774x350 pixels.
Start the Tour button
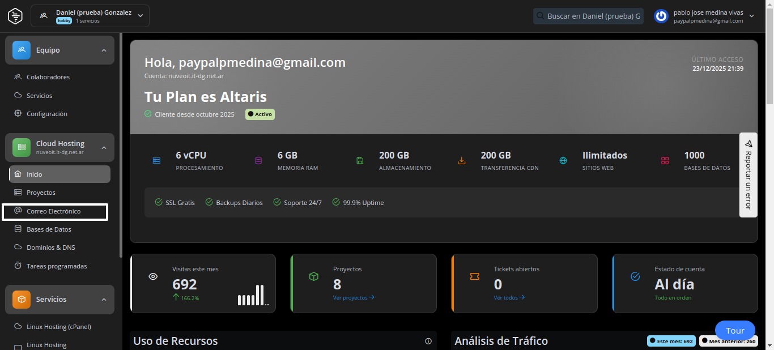click(x=735, y=331)
